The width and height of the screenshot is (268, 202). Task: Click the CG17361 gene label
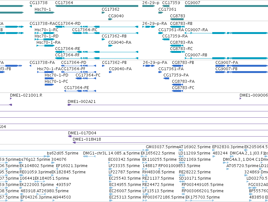[167, 9]
